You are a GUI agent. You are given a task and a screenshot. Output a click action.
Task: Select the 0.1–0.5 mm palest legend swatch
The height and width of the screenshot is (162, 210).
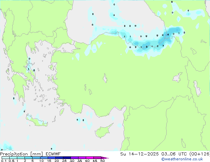pyautogui.click(x=6, y=158)
